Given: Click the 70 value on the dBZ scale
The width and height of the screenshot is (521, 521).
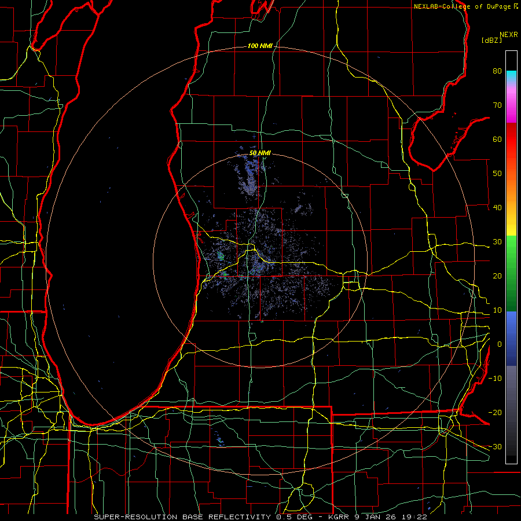Looking at the screenshot, I should (x=497, y=105).
